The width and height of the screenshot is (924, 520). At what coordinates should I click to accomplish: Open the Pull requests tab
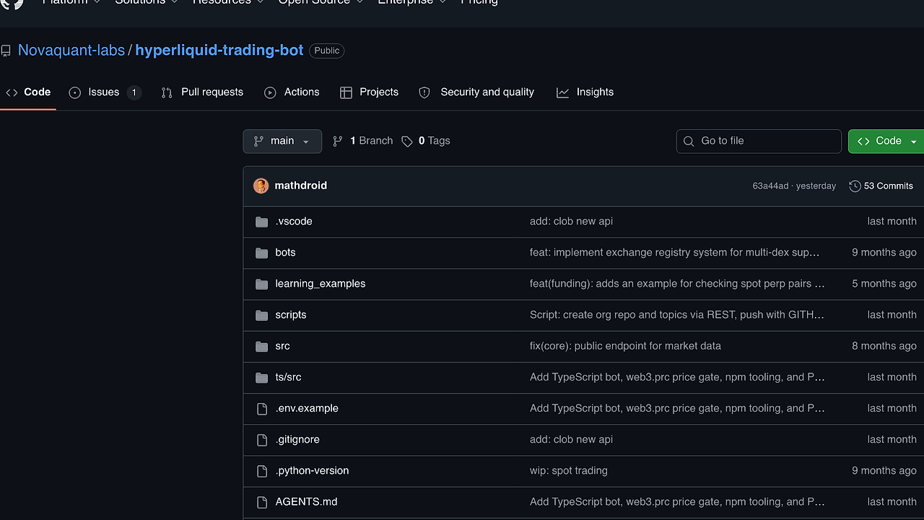202,92
